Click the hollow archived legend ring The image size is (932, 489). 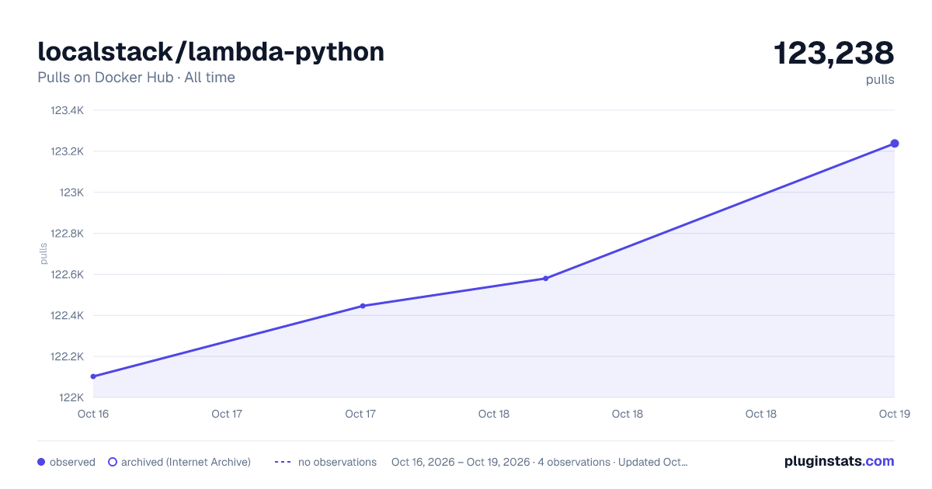(113, 462)
